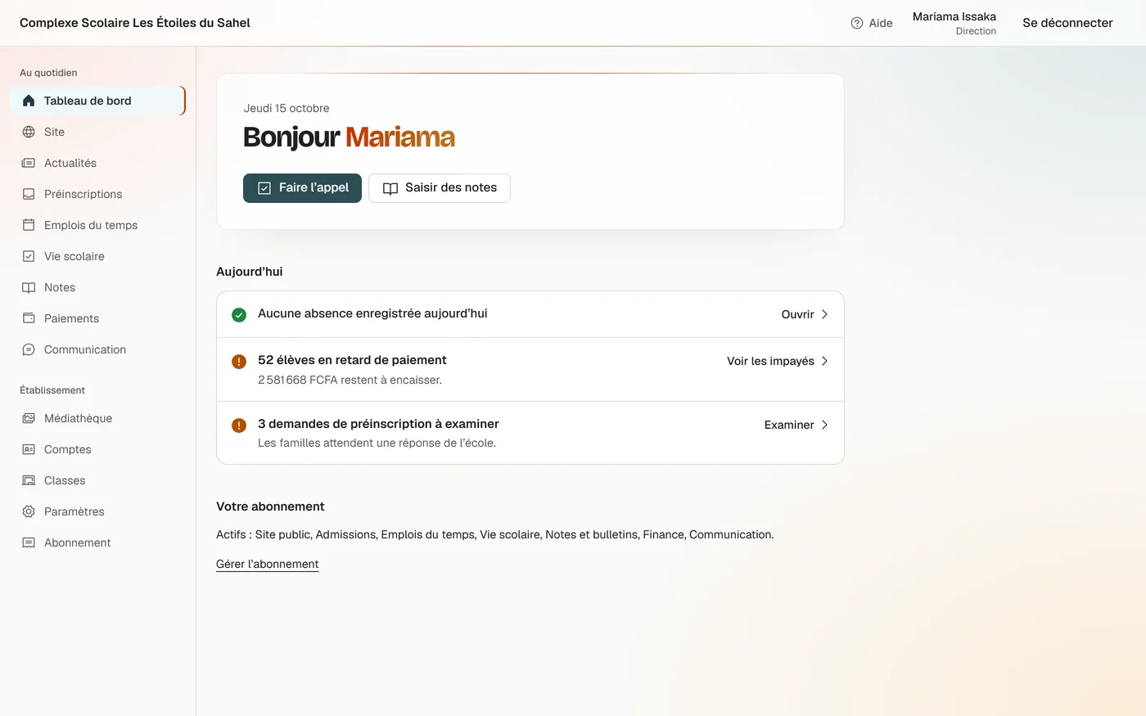1146x716 pixels.
Task: Click 'Aucune absence enregistrée aujourd'hui' text
Action: point(372,313)
